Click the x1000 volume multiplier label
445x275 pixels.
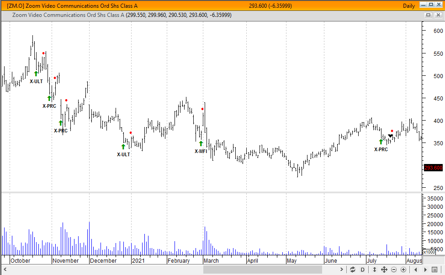click(x=429, y=252)
